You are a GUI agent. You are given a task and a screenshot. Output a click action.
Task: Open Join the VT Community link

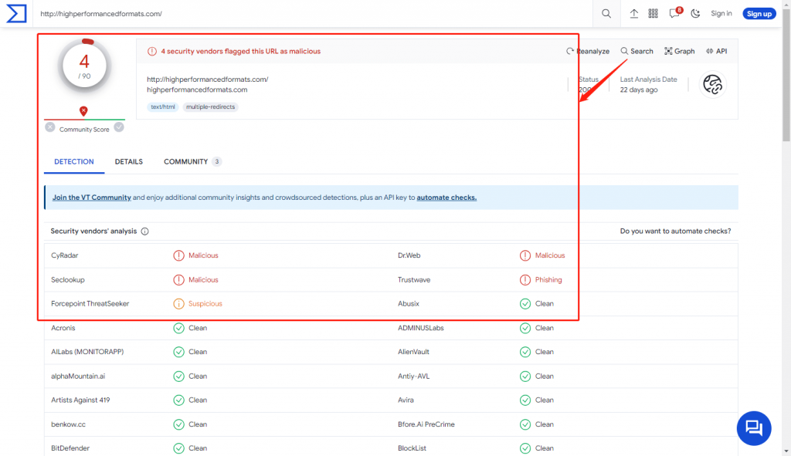[91, 198]
